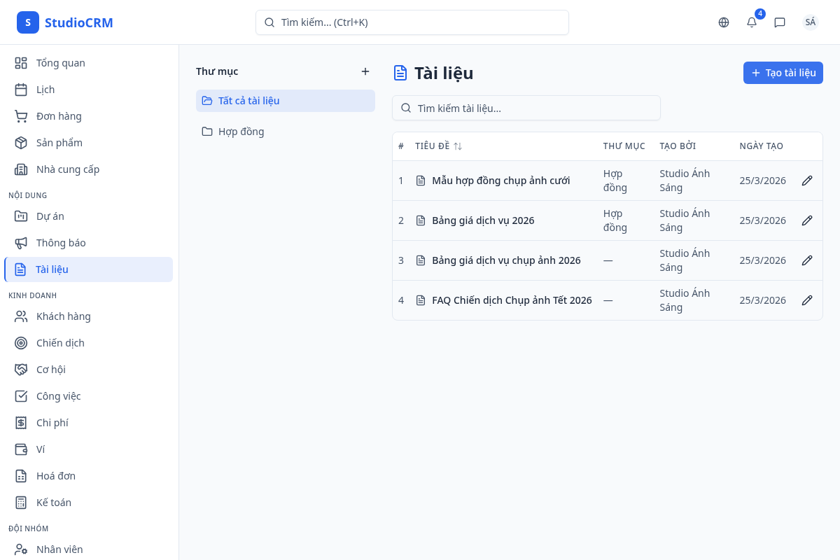Select 'Hợp đồng' folder

241,132
